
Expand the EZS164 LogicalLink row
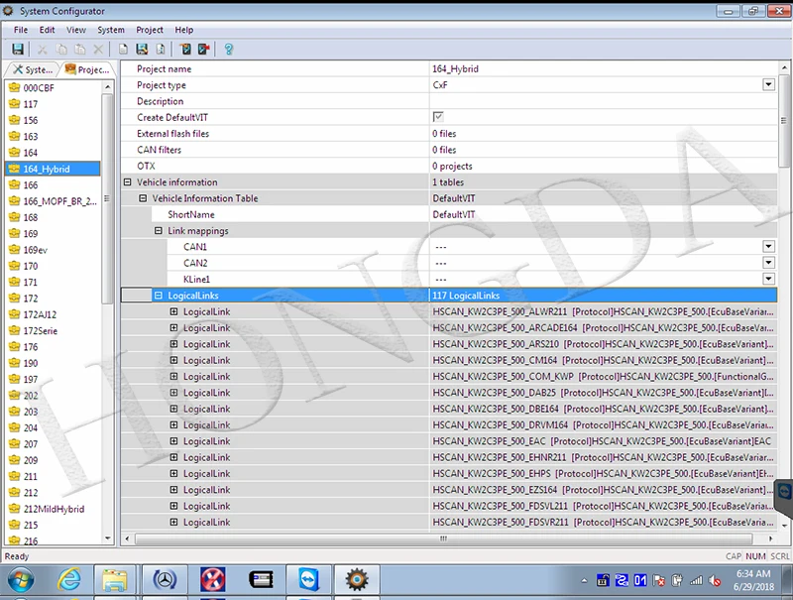[x=174, y=490]
